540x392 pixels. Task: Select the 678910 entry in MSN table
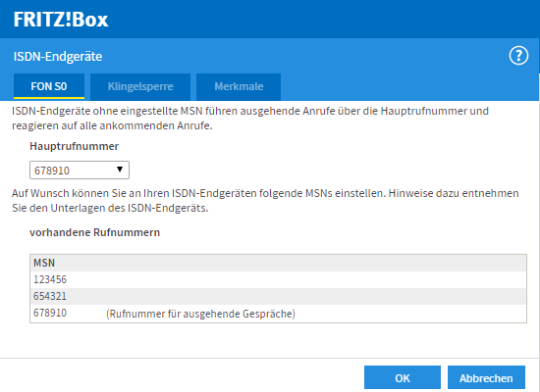click(x=278, y=314)
